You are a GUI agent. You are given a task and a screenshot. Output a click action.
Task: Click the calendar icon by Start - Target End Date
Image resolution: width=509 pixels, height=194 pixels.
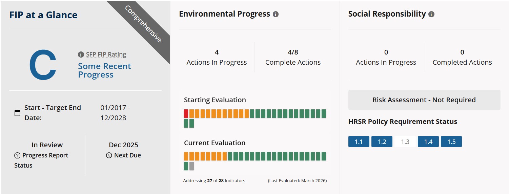(x=17, y=113)
